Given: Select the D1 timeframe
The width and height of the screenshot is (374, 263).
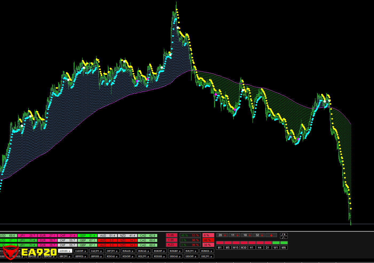Looking at the screenshot, I should [267, 248].
